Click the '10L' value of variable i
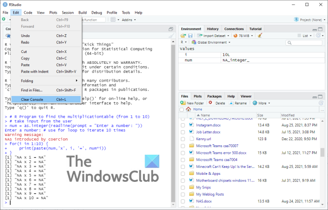The height and width of the screenshot is (210, 328). point(226,54)
